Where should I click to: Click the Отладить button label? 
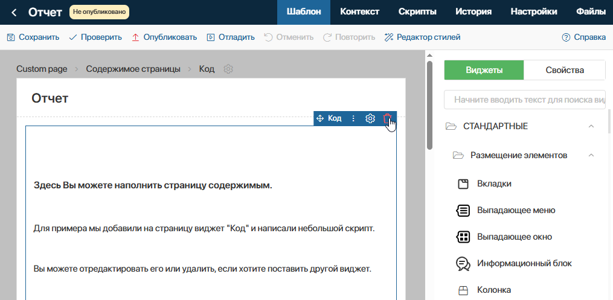pyautogui.click(x=237, y=37)
